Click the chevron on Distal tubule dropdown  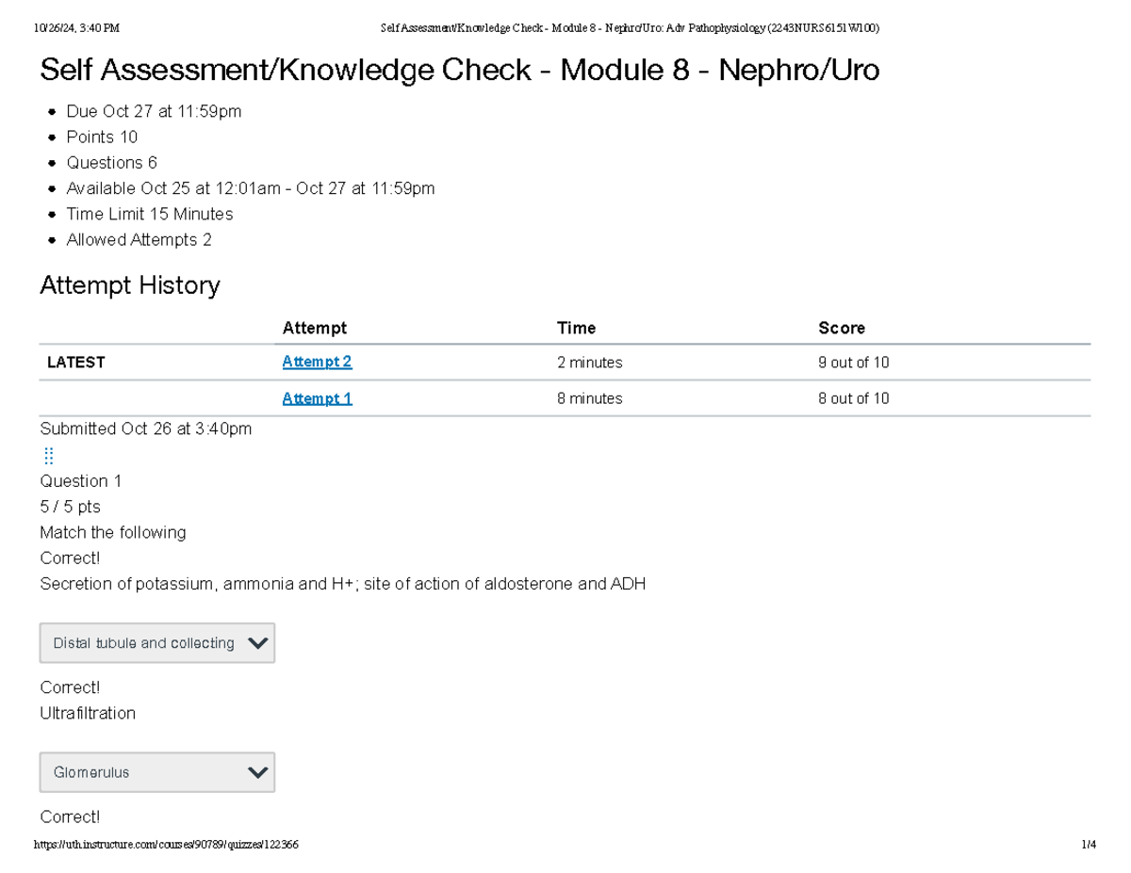256,642
